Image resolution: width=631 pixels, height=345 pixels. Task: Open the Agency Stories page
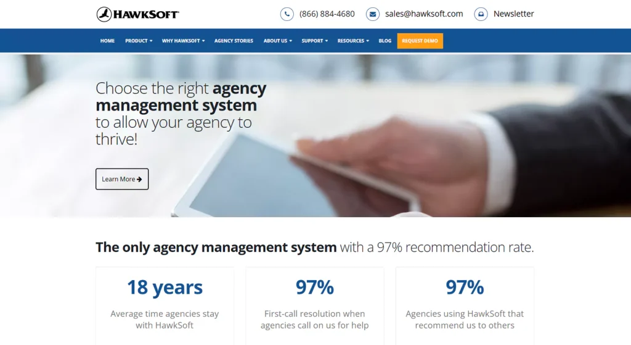pyautogui.click(x=234, y=41)
